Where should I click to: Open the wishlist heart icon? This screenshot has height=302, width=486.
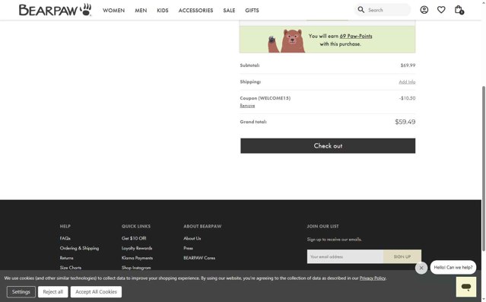441,10
